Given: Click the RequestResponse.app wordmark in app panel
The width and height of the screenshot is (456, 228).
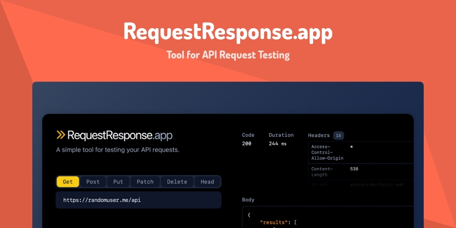Looking at the screenshot, I should 120,135.
